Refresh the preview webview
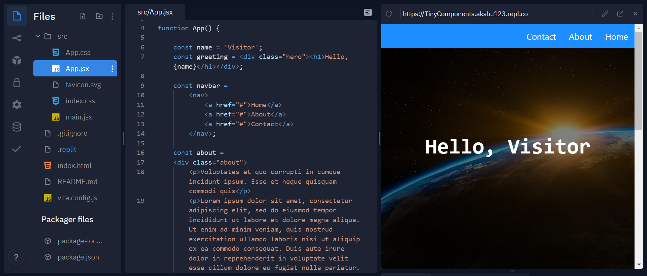 click(389, 13)
